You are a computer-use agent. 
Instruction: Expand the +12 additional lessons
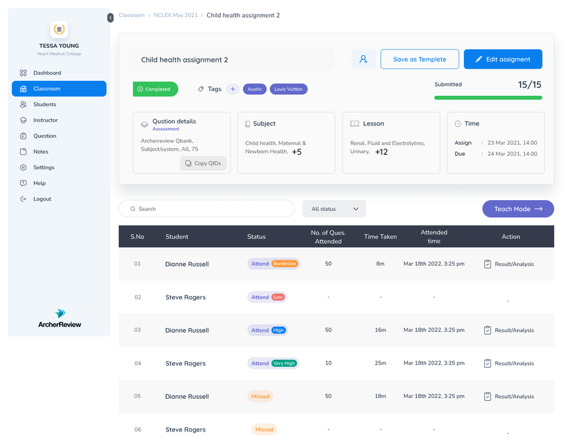pos(381,152)
